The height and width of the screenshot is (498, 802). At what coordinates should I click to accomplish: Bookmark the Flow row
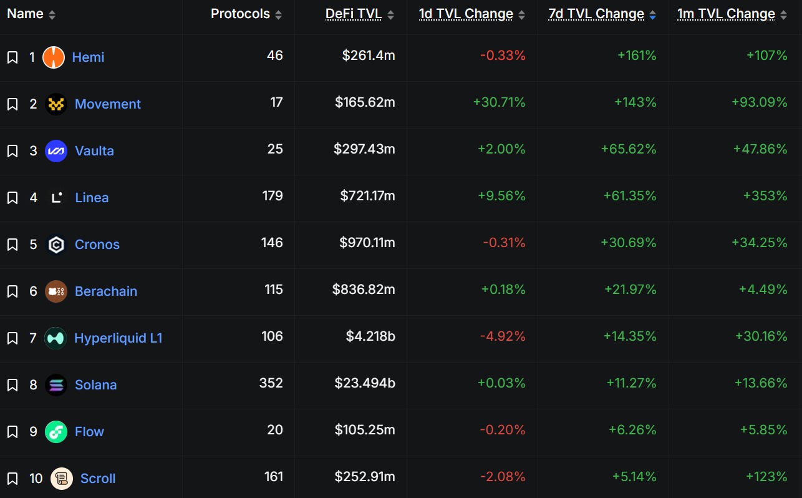[12, 432]
